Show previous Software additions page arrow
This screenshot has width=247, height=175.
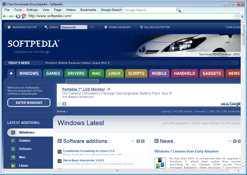(138, 141)
